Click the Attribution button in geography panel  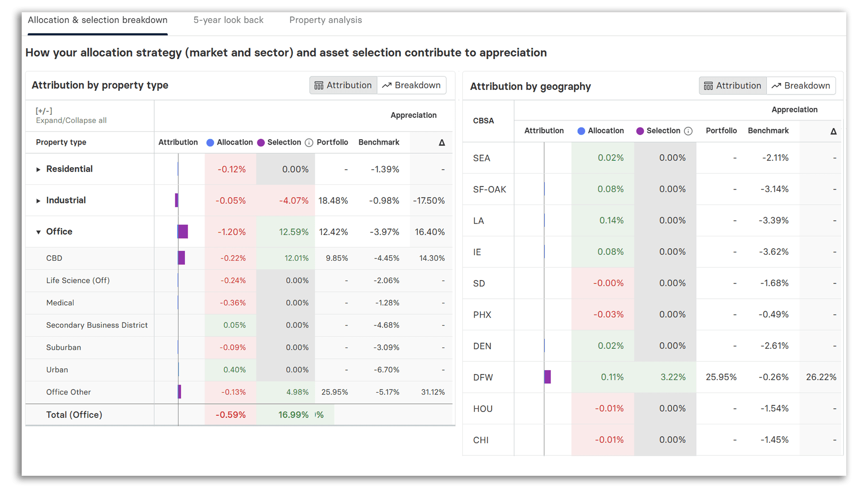732,85
